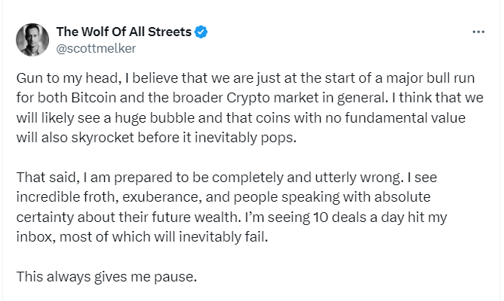Click The Wolf Of All Streets display name

(x=124, y=32)
